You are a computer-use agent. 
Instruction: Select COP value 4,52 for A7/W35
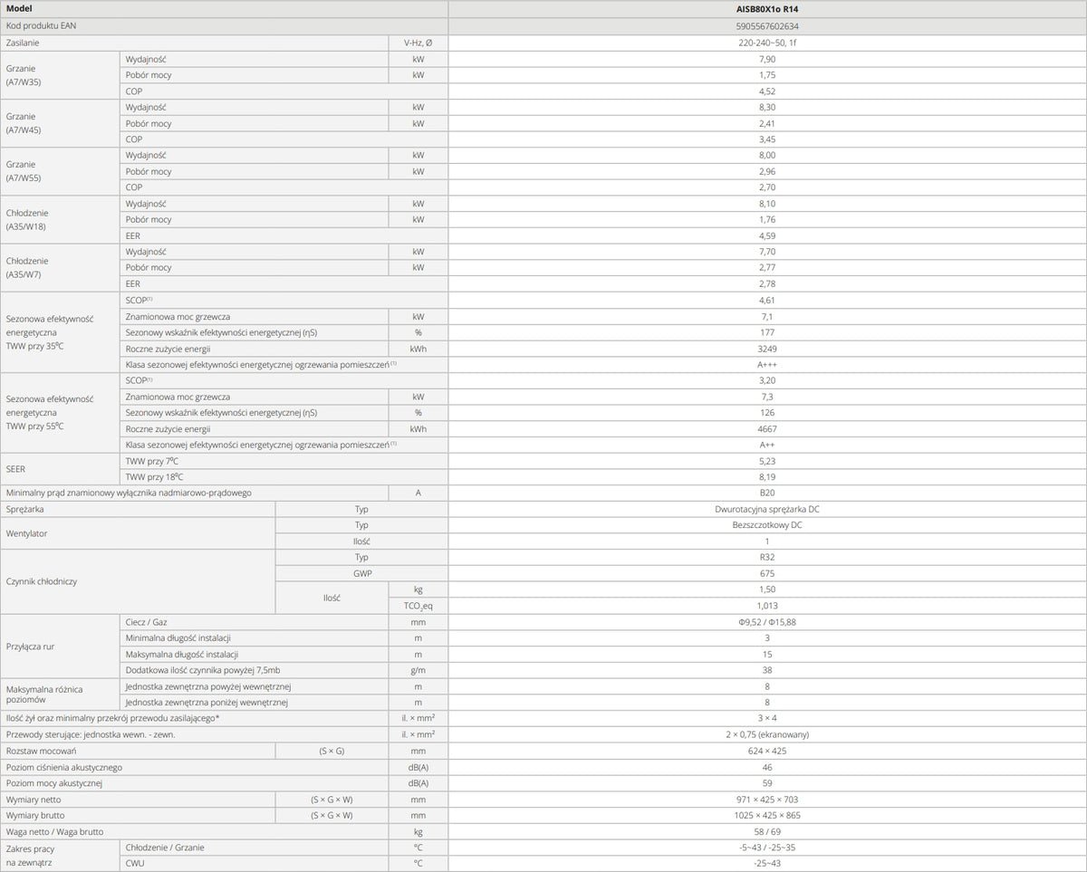coord(767,91)
